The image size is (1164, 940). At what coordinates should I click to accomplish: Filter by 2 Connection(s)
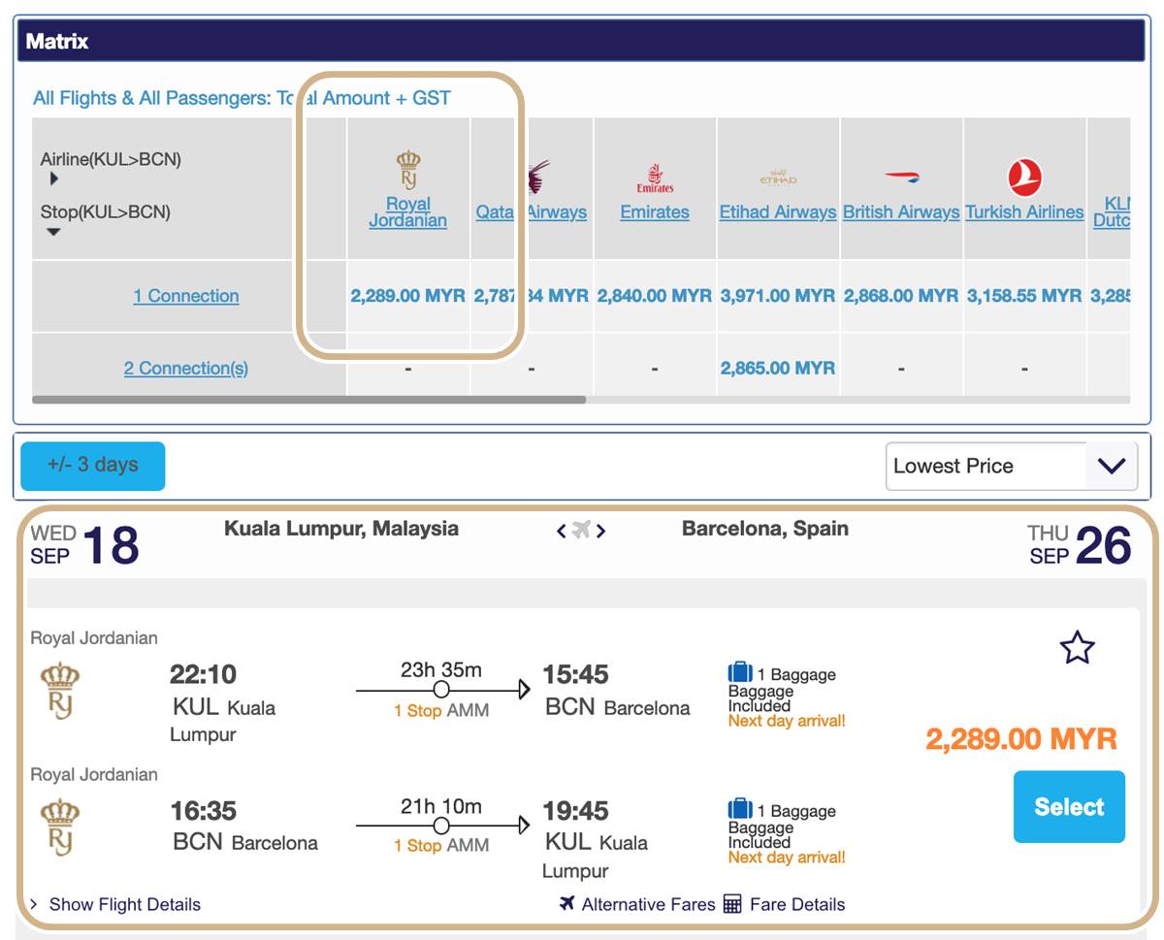pyautogui.click(x=186, y=368)
